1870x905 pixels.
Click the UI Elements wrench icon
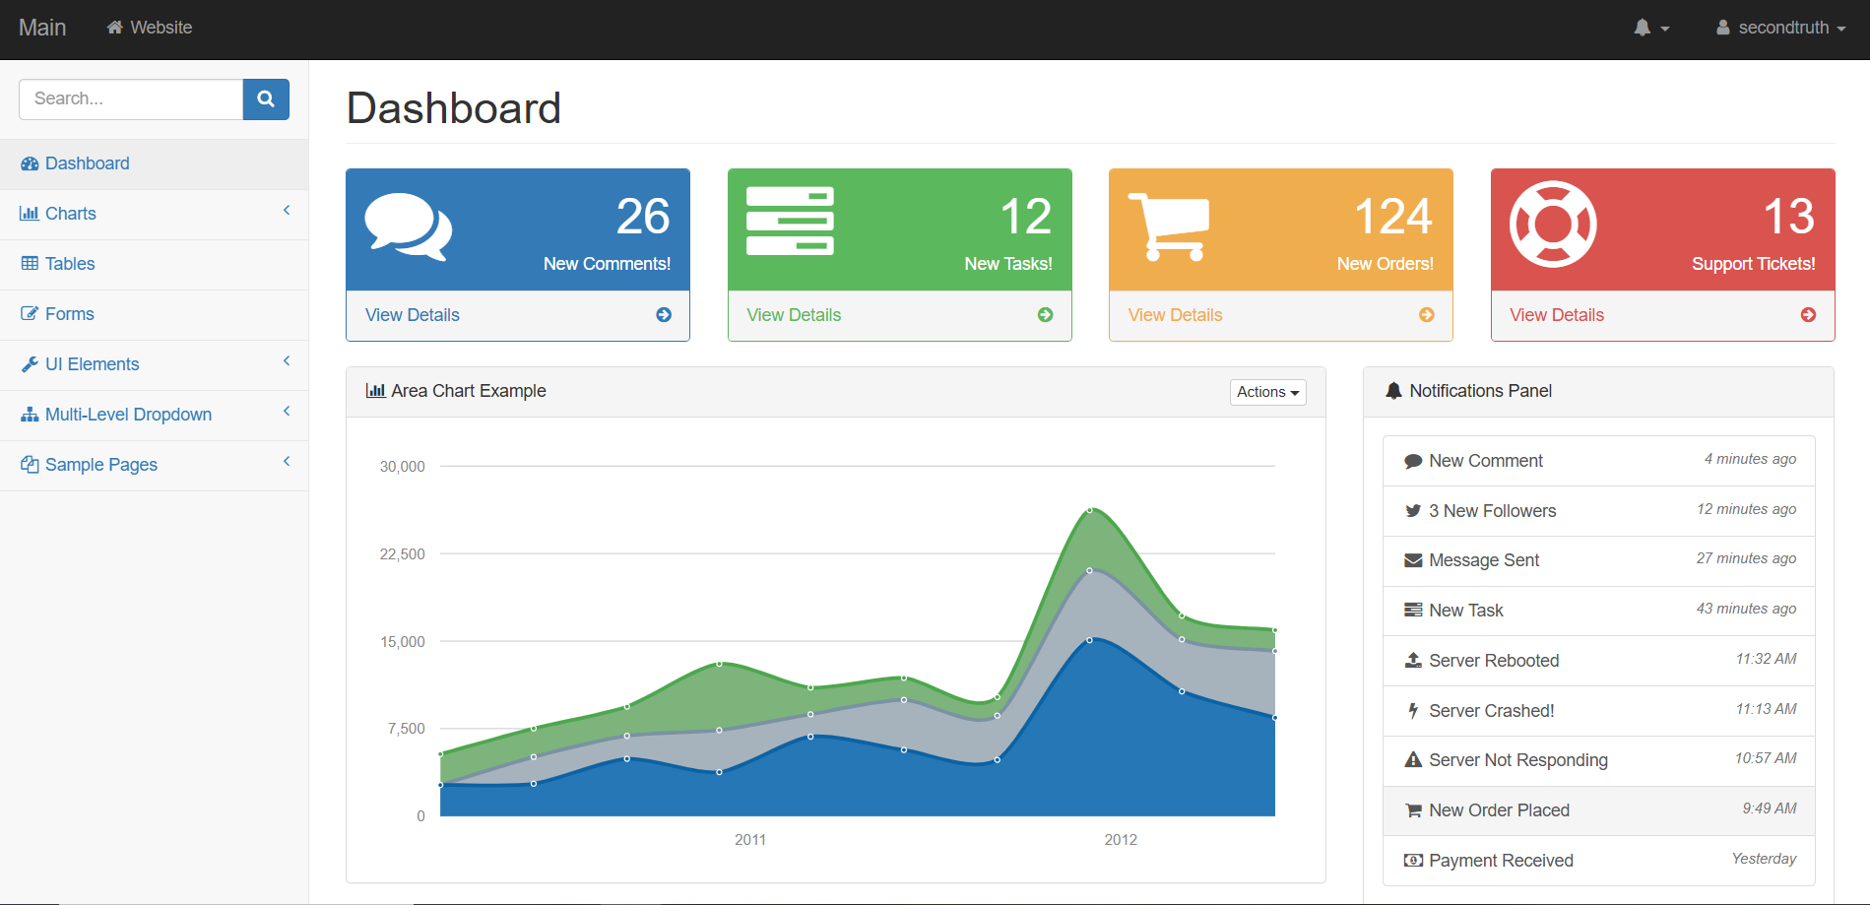coord(30,364)
